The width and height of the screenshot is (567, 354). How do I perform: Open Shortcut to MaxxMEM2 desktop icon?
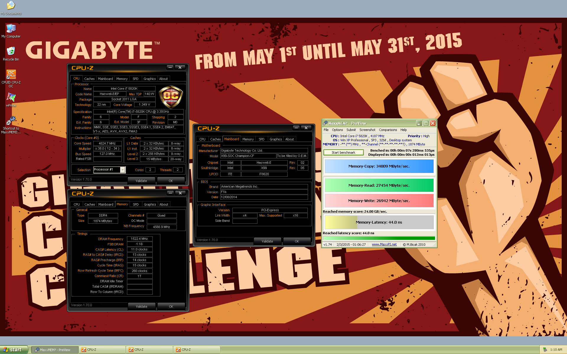11,125
